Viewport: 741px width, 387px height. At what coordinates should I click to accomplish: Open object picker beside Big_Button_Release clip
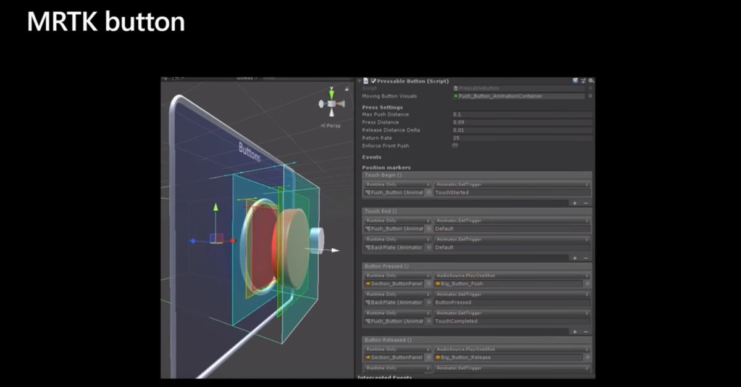coord(587,357)
